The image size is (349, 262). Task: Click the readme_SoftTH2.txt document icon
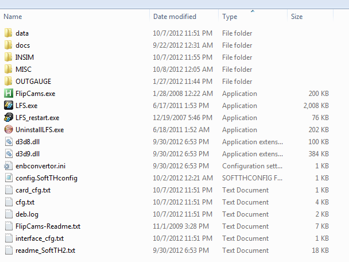(x=9, y=250)
